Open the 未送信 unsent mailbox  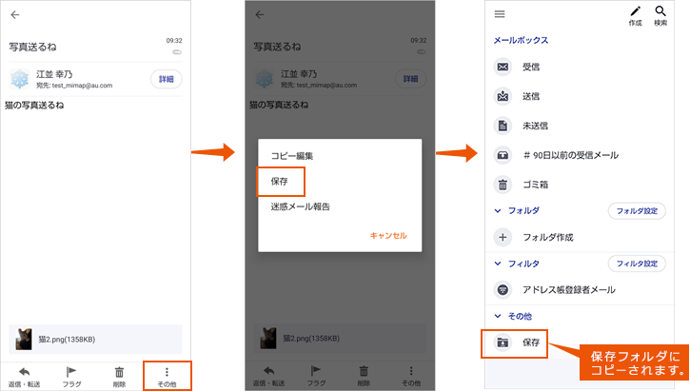(535, 126)
